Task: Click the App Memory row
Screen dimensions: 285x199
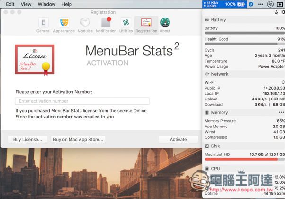Action: [x=245, y=126]
